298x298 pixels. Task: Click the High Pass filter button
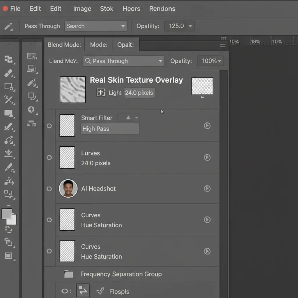tap(110, 129)
